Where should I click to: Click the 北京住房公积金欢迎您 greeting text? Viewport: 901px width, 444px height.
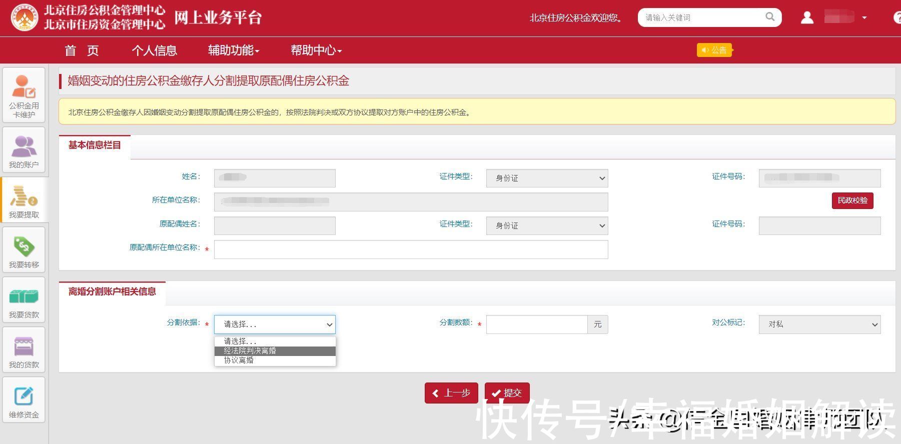tap(576, 18)
